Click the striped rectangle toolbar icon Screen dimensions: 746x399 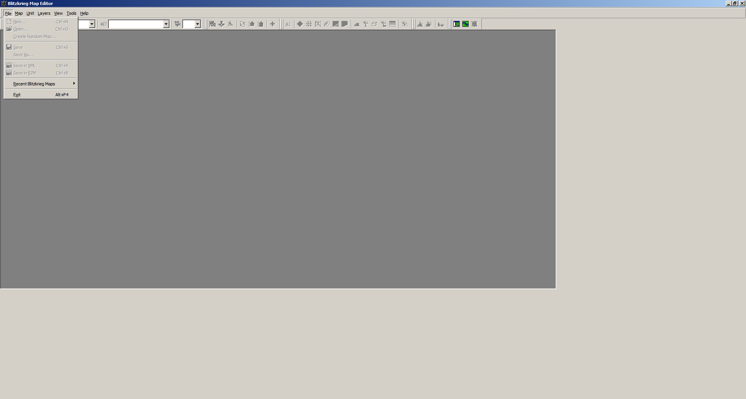coord(392,24)
